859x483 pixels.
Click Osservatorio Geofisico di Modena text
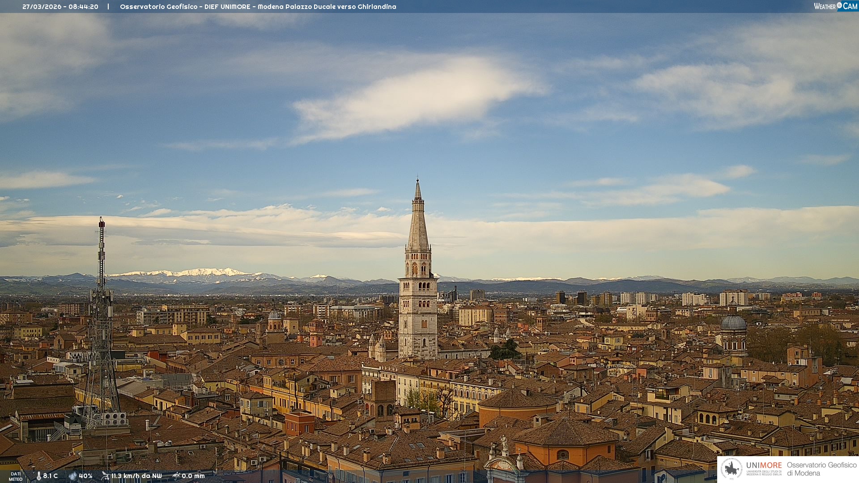tap(821, 469)
